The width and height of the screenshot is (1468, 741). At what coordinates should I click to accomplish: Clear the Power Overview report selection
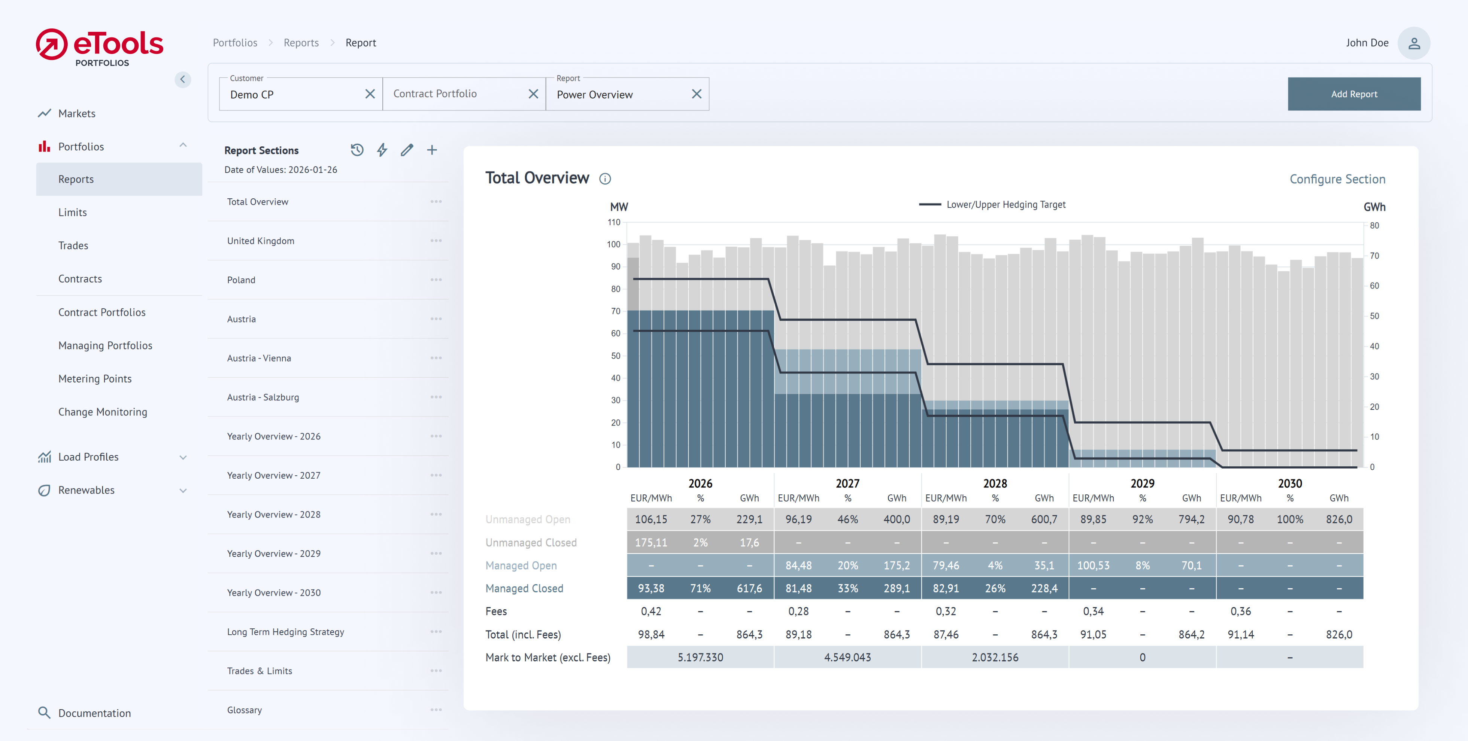tap(697, 94)
